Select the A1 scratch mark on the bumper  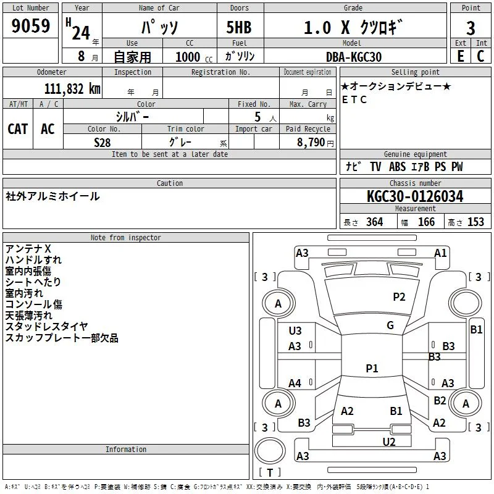[440, 253]
